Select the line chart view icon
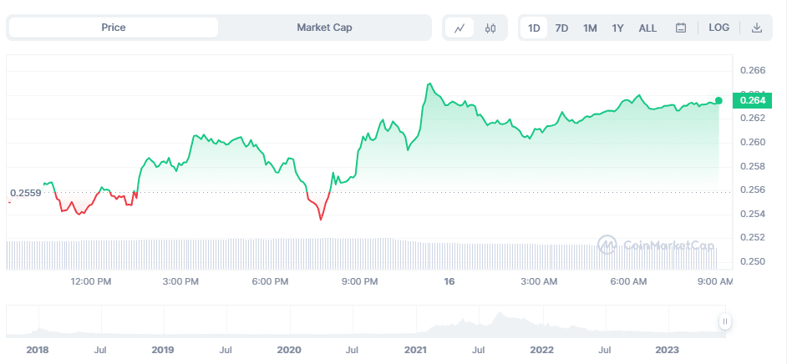Screen dimensions: 787x364 coord(460,28)
